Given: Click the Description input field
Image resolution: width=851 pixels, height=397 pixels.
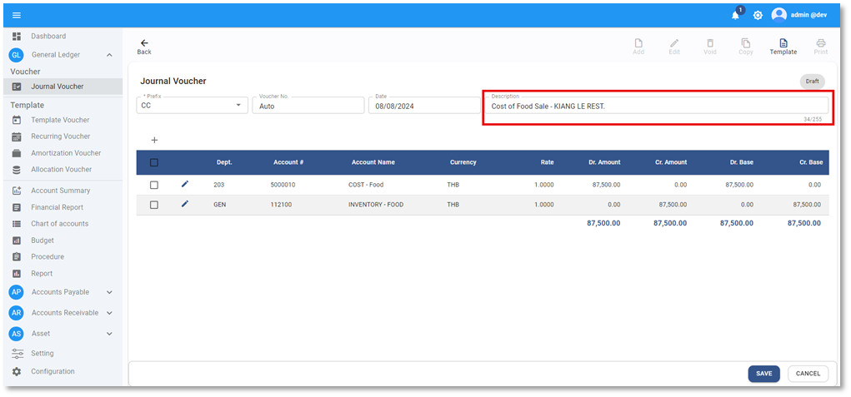Looking at the screenshot, I should tap(657, 107).
